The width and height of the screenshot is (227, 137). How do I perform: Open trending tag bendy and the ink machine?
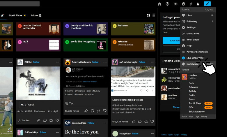86,29
